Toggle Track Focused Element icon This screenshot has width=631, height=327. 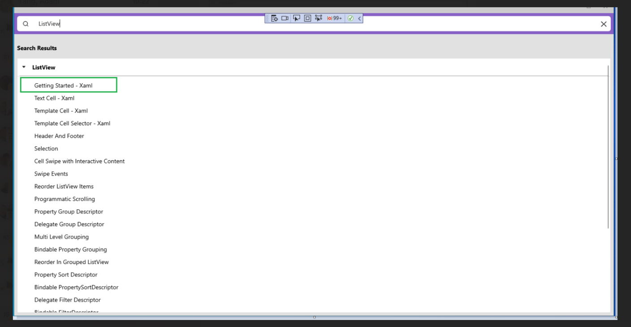point(318,18)
